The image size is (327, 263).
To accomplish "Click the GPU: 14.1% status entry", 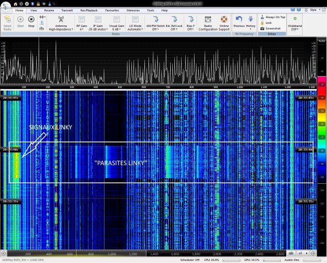I will [x=251, y=260].
